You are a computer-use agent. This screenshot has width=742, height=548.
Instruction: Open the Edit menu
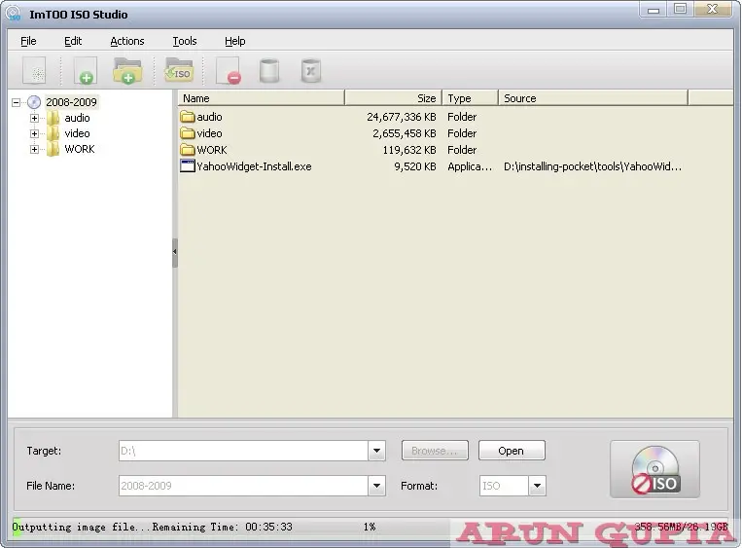coord(73,41)
